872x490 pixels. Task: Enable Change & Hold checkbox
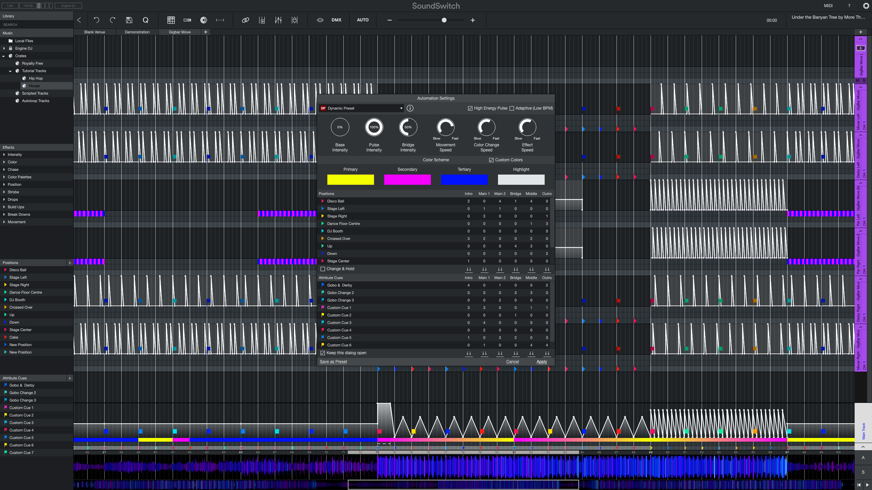tap(323, 269)
